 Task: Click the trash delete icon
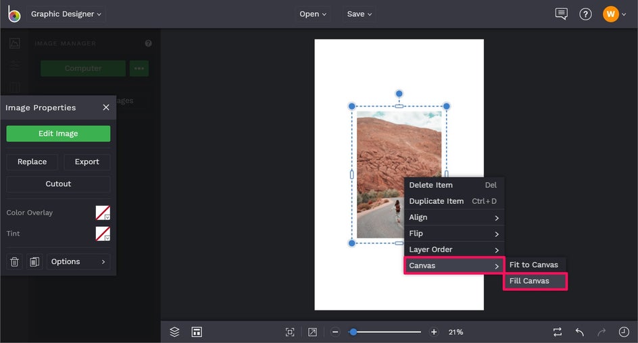[14, 262]
